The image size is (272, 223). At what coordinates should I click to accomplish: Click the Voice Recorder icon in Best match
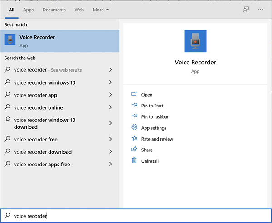tap(10, 40)
